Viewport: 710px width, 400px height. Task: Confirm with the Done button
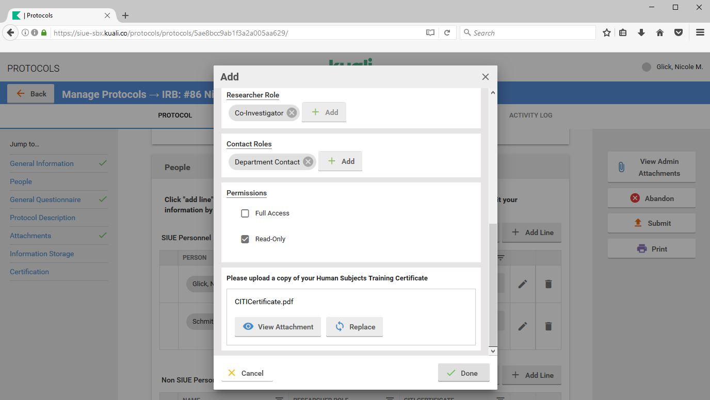coord(463,373)
